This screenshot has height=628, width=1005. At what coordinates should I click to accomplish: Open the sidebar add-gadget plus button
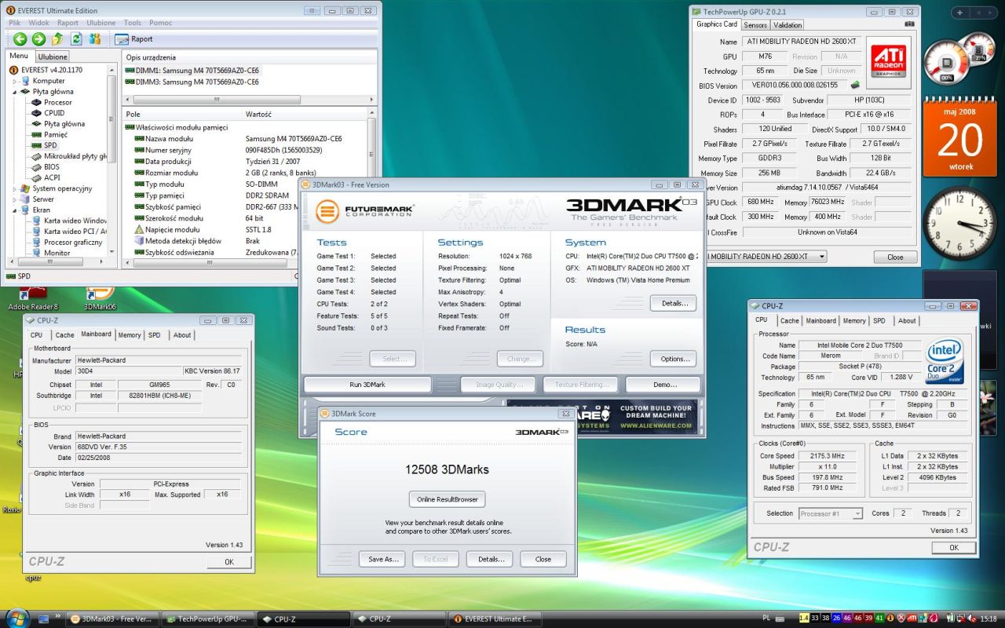[961, 13]
